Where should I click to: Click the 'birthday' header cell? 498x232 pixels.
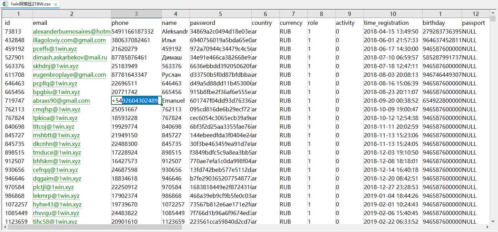(442, 23)
